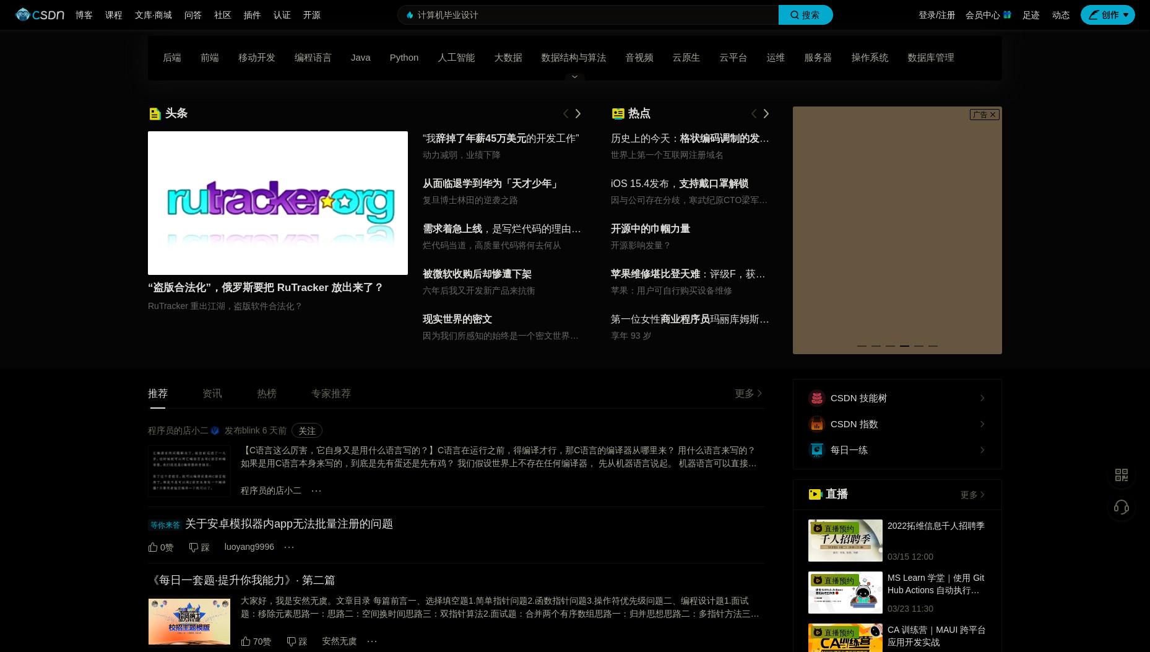This screenshot has width=1150, height=652.
Task: Open 每日一练 icon entry
Action: pyautogui.click(x=817, y=450)
